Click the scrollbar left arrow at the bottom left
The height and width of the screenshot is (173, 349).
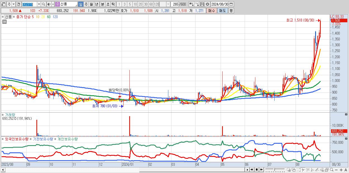(x=3, y=170)
